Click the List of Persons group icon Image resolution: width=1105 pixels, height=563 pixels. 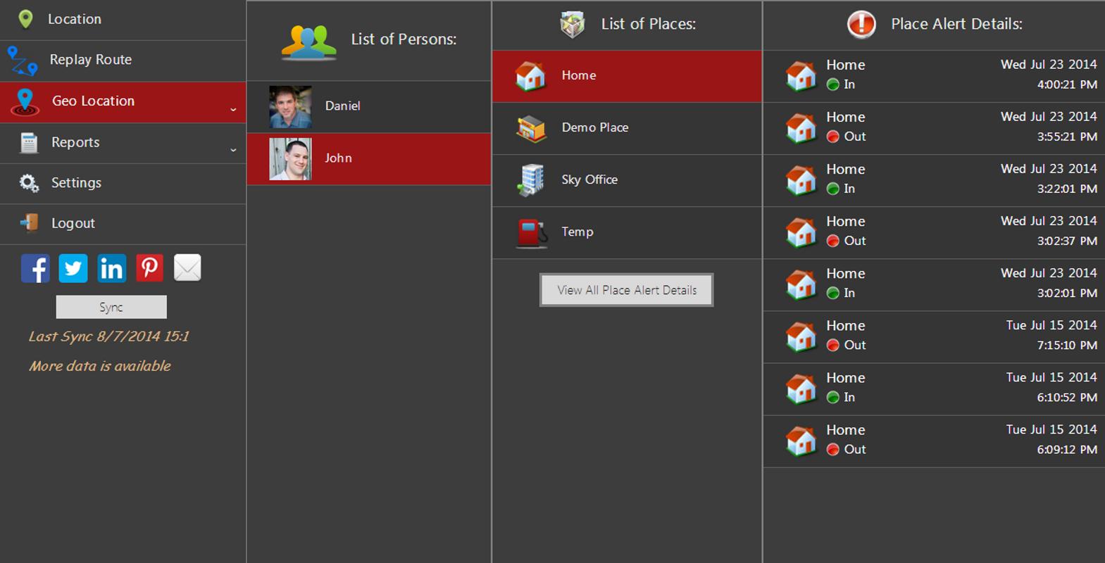pyautogui.click(x=309, y=42)
